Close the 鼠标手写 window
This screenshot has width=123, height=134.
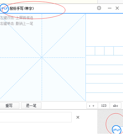coord(117,8)
